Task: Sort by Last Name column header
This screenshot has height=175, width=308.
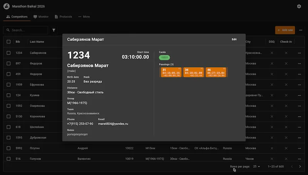Action: (x=37, y=42)
